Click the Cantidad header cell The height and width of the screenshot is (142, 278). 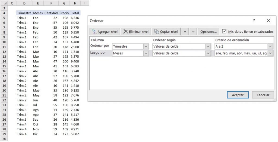point(51,13)
